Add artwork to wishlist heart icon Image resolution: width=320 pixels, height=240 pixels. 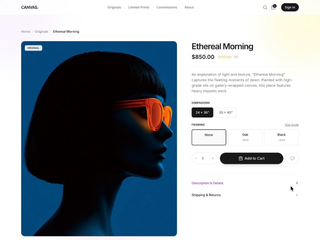coord(292,158)
